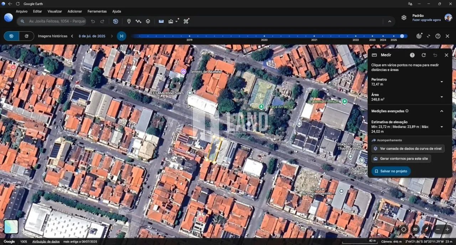This screenshot has width=456, height=245.
Task: Reload the page with the refresh icon
Action: point(17,4)
